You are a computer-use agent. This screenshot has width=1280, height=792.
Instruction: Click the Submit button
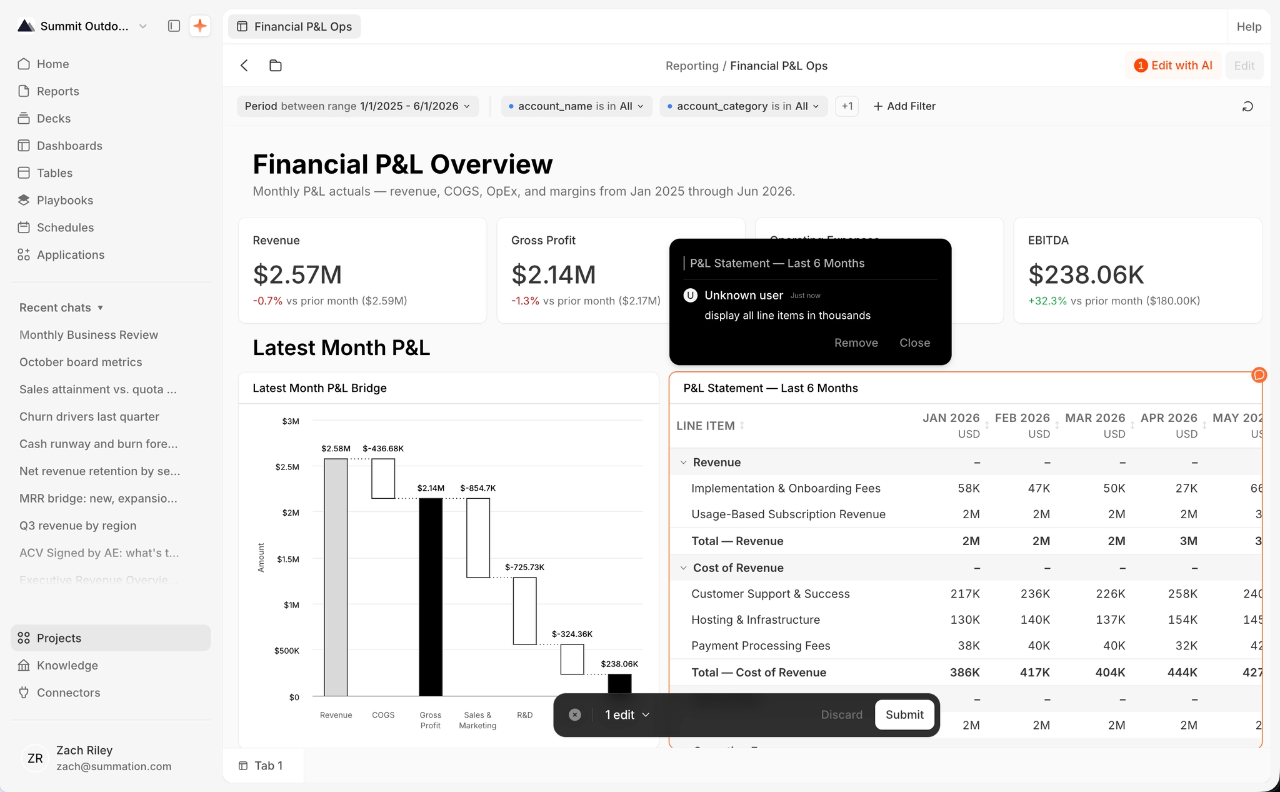pos(904,714)
